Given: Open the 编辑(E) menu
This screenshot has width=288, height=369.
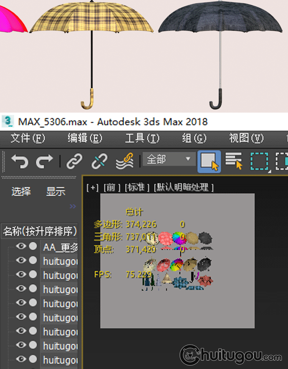Looking at the screenshot, I should 85,138.
